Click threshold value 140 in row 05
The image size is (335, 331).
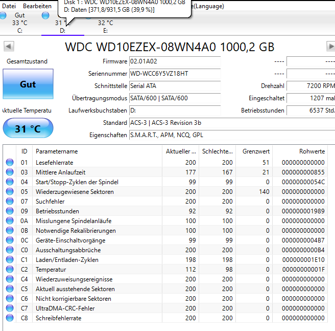[265, 192]
